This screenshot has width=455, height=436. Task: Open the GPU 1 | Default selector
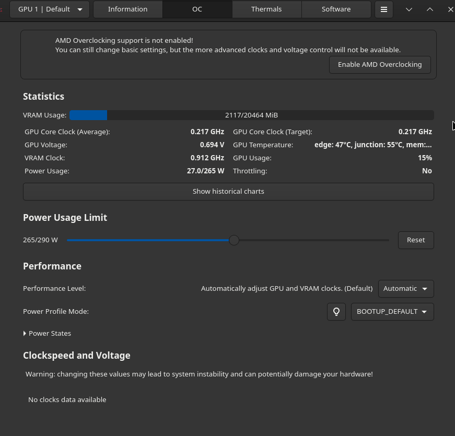tap(50, 9)
